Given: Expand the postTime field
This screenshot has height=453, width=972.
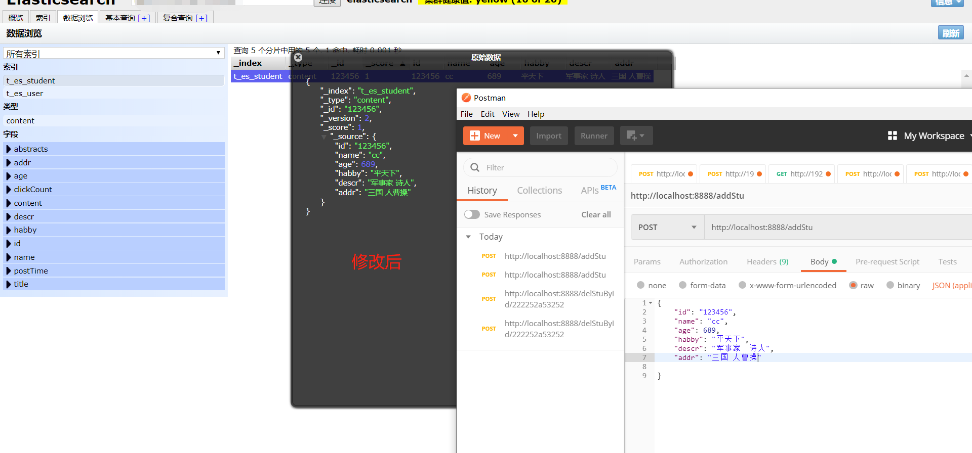Looking at the screenshot, I should tap(9, 271).
